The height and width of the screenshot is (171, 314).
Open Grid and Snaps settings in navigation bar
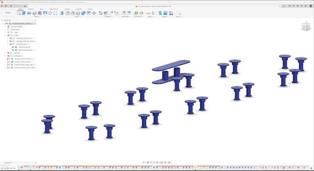[x=165, y=163]
